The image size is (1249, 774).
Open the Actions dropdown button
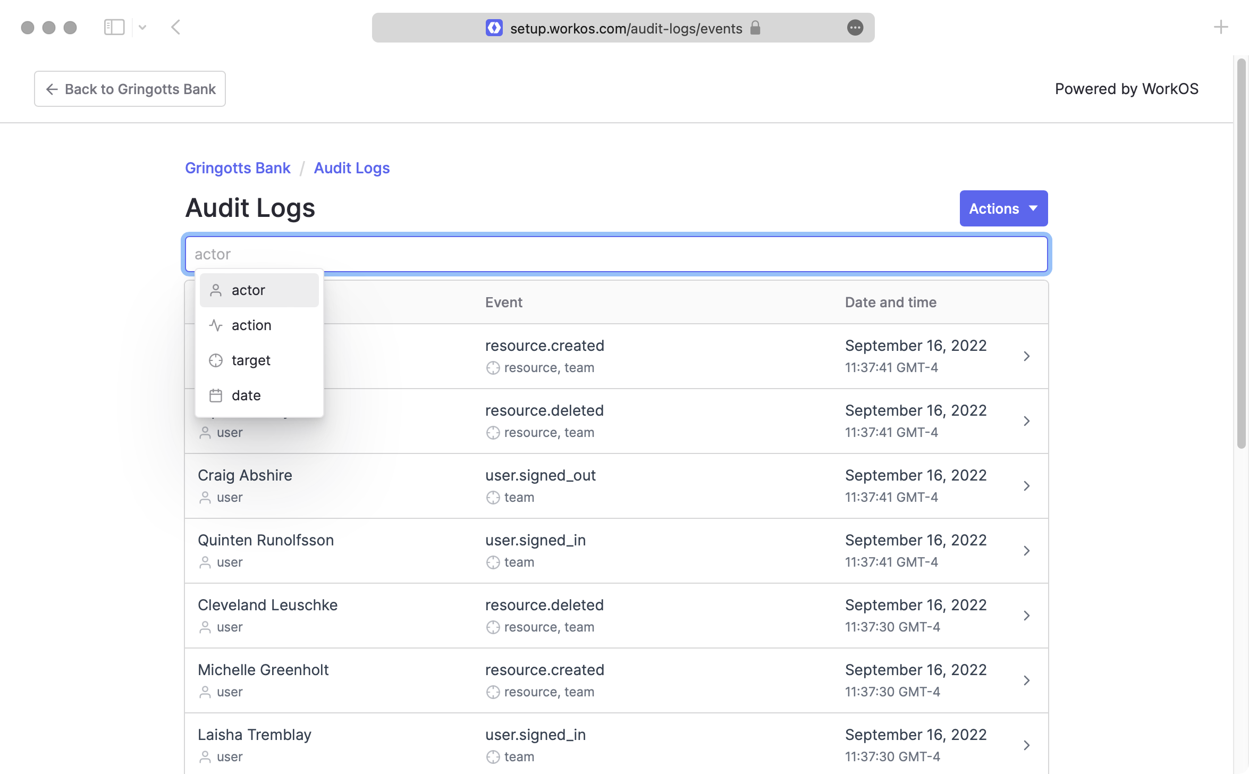(x=1003, y=208)
